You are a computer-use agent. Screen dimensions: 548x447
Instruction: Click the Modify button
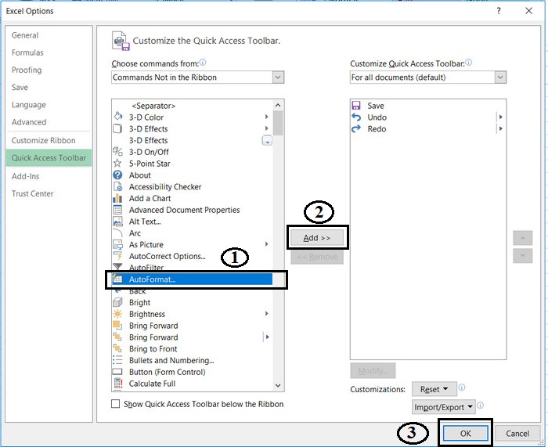tap(373, 370)
